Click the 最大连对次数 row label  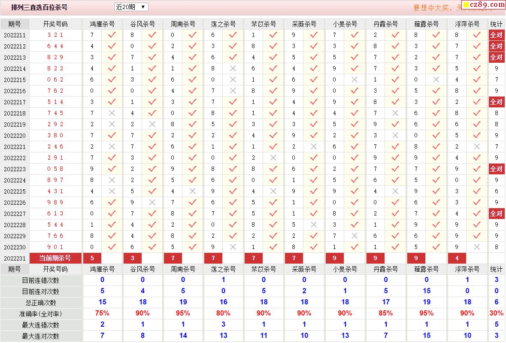[40, 336]
